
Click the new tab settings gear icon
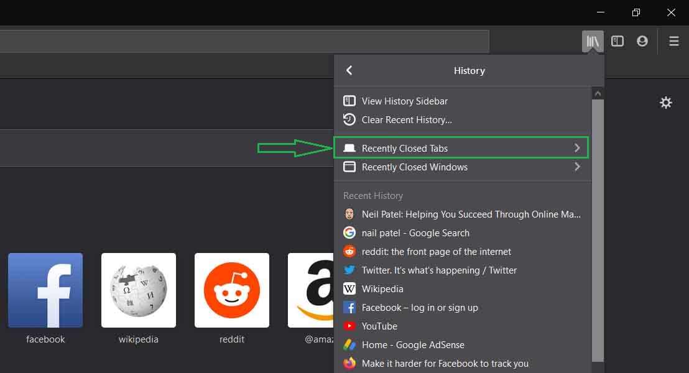point(665,103)
